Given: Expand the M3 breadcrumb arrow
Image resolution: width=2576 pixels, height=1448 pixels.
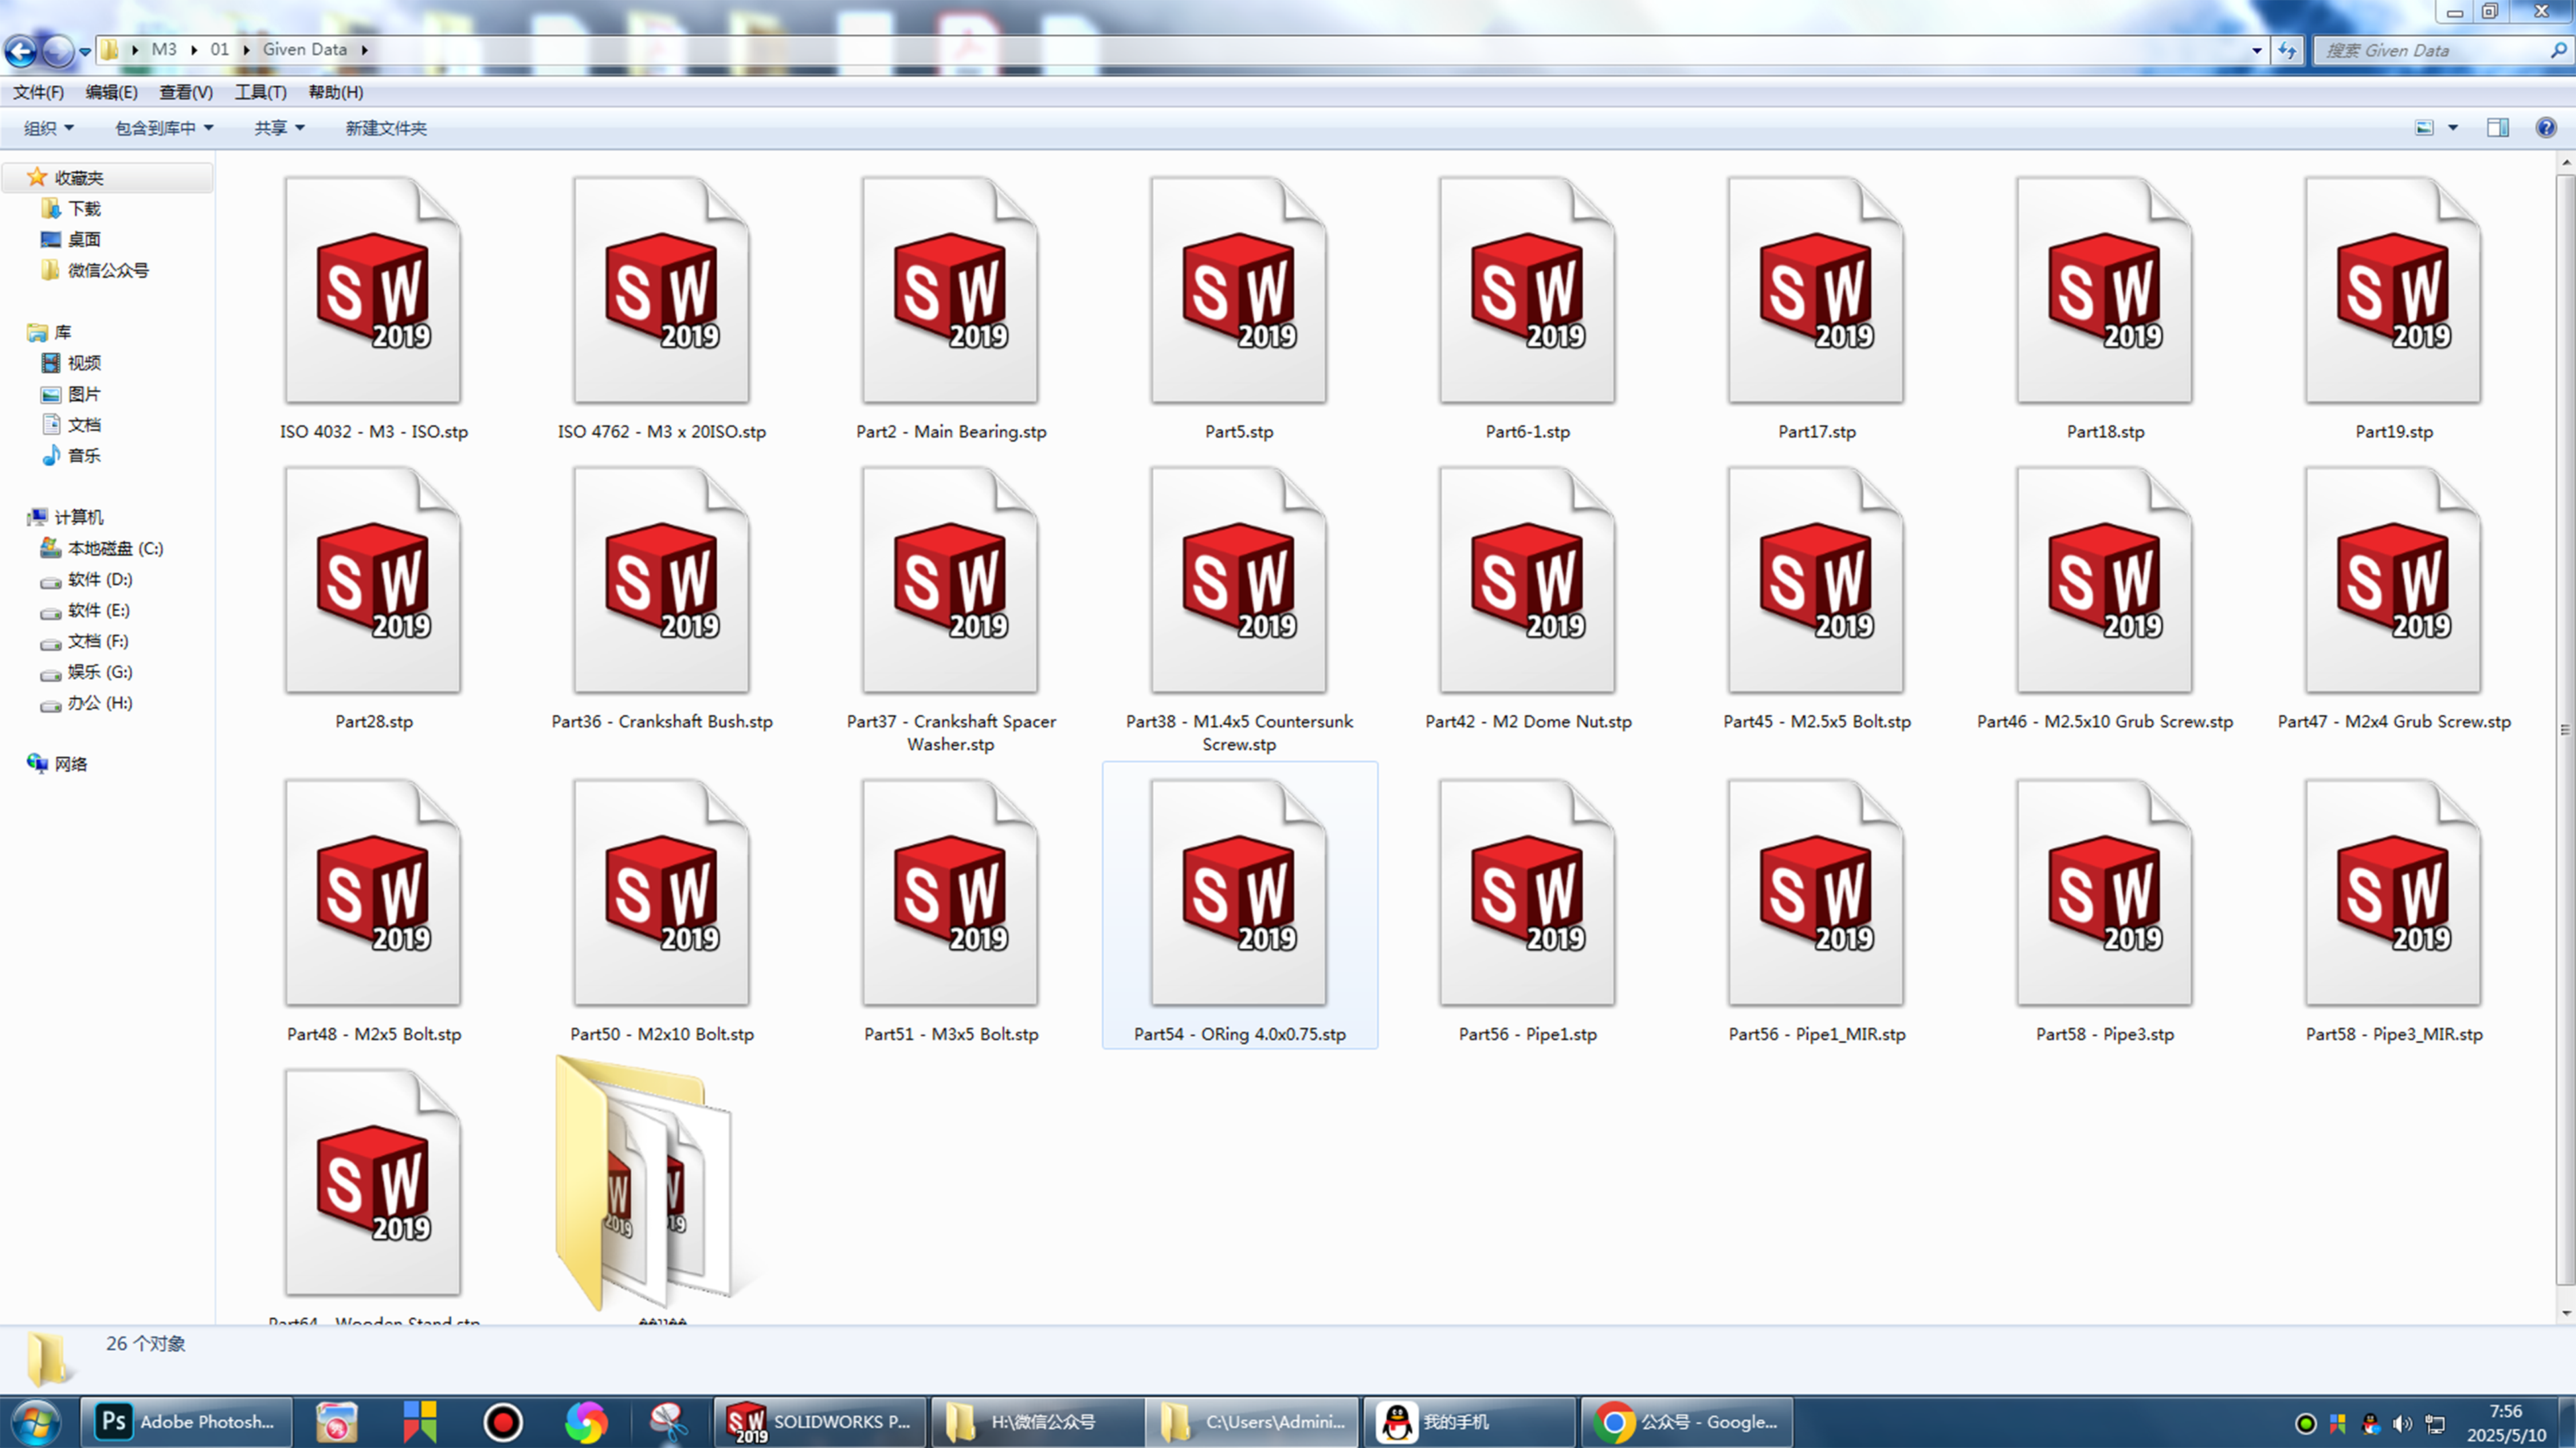Looking at the screenshot, I should tap(194, 50).
